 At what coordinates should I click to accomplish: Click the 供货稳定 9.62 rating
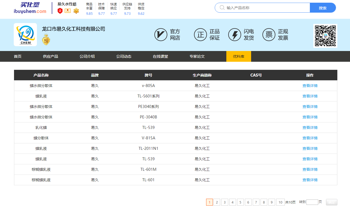(x=141, y=9)
